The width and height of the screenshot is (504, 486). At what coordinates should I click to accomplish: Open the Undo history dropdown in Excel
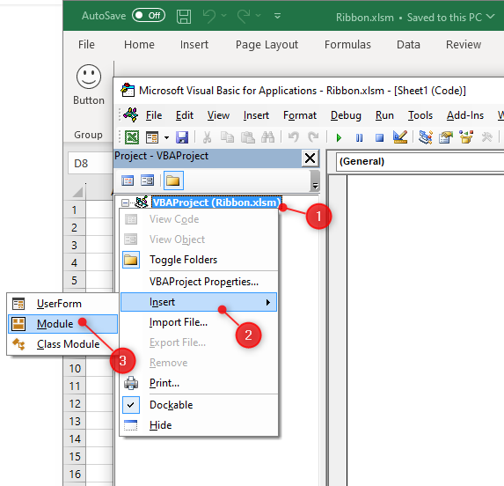224,16
